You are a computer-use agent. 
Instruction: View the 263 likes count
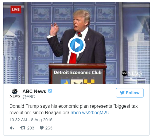point(49,128)
